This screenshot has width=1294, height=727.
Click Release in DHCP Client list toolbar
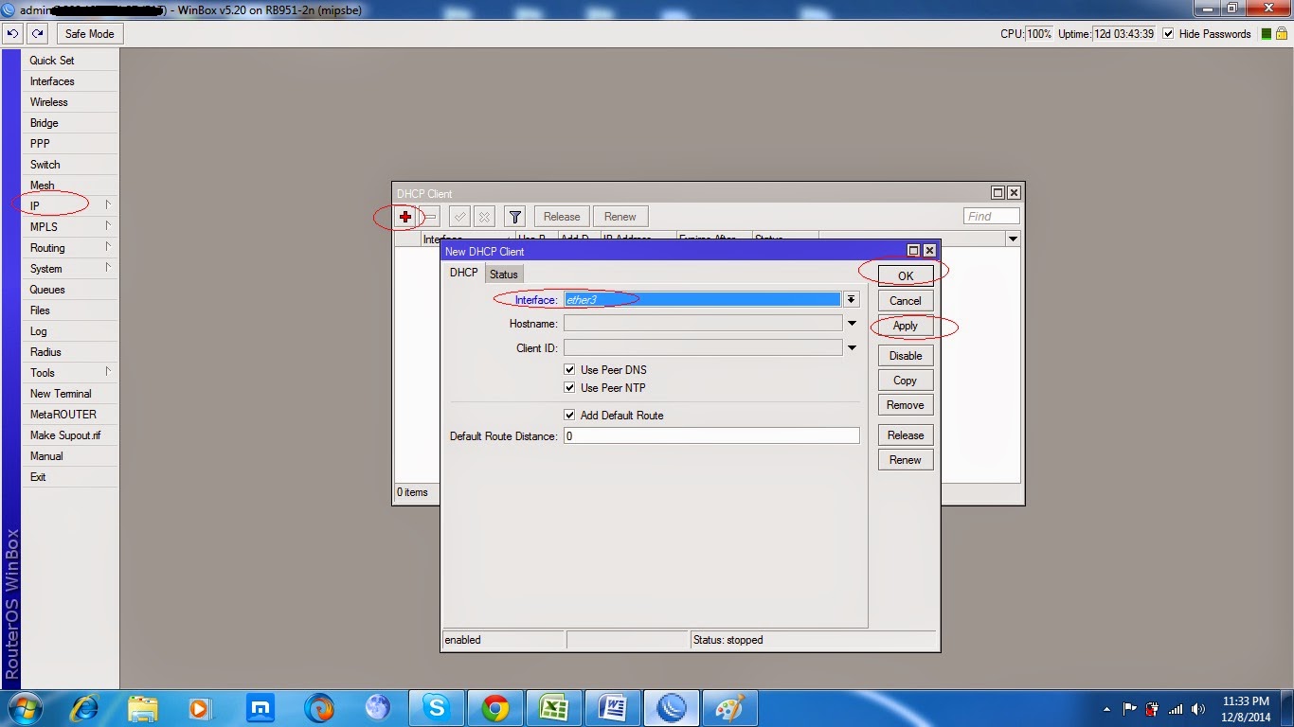[x=562, y=217]
